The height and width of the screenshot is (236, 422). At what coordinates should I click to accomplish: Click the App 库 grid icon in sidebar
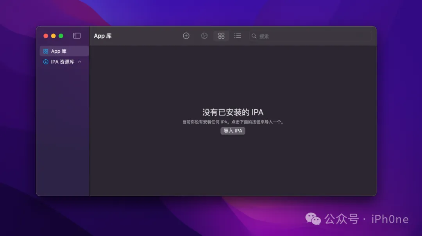(46, 51)
